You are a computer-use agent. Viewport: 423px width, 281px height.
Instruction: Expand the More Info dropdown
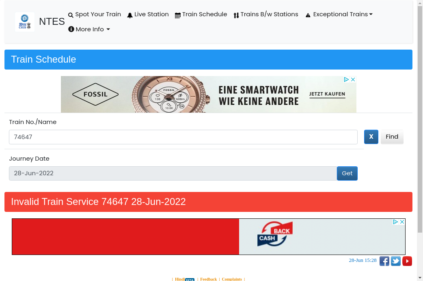[x=89, y=29]
